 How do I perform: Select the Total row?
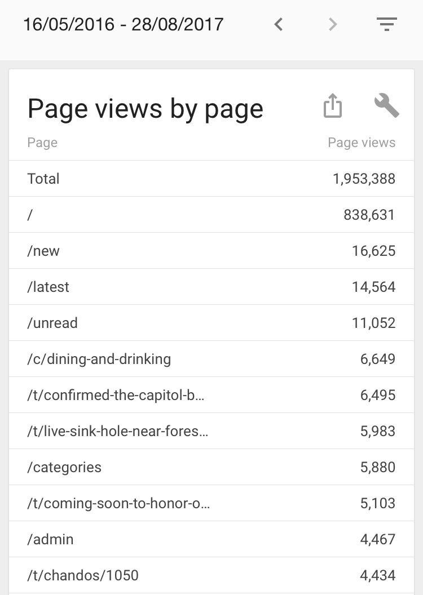click(211, 179)
